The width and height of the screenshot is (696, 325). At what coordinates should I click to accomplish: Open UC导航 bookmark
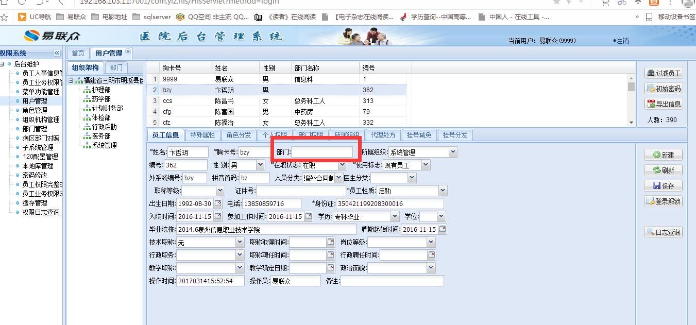(35, 17)
